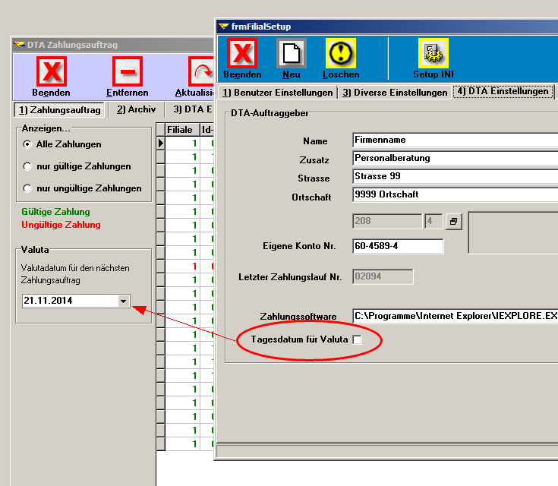Enable the Tagesdatum für Valuta checkbox
Image resolution: width=558 pixels, height=486 pixels.
358,340
